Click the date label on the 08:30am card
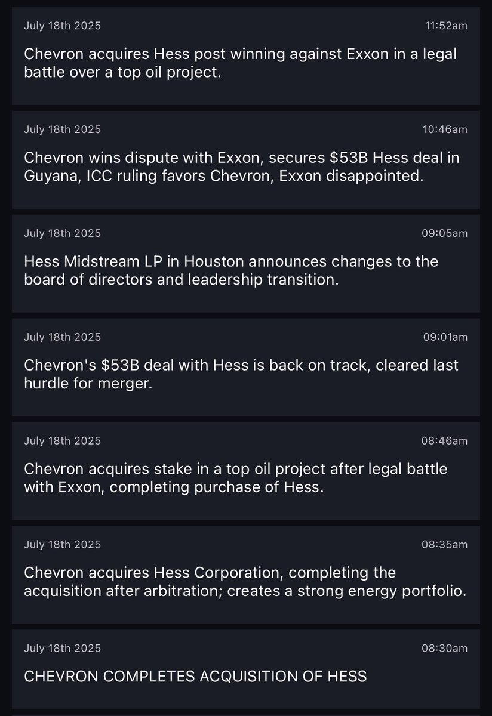The height and width of the screenshot is (716, 492). 63,649
